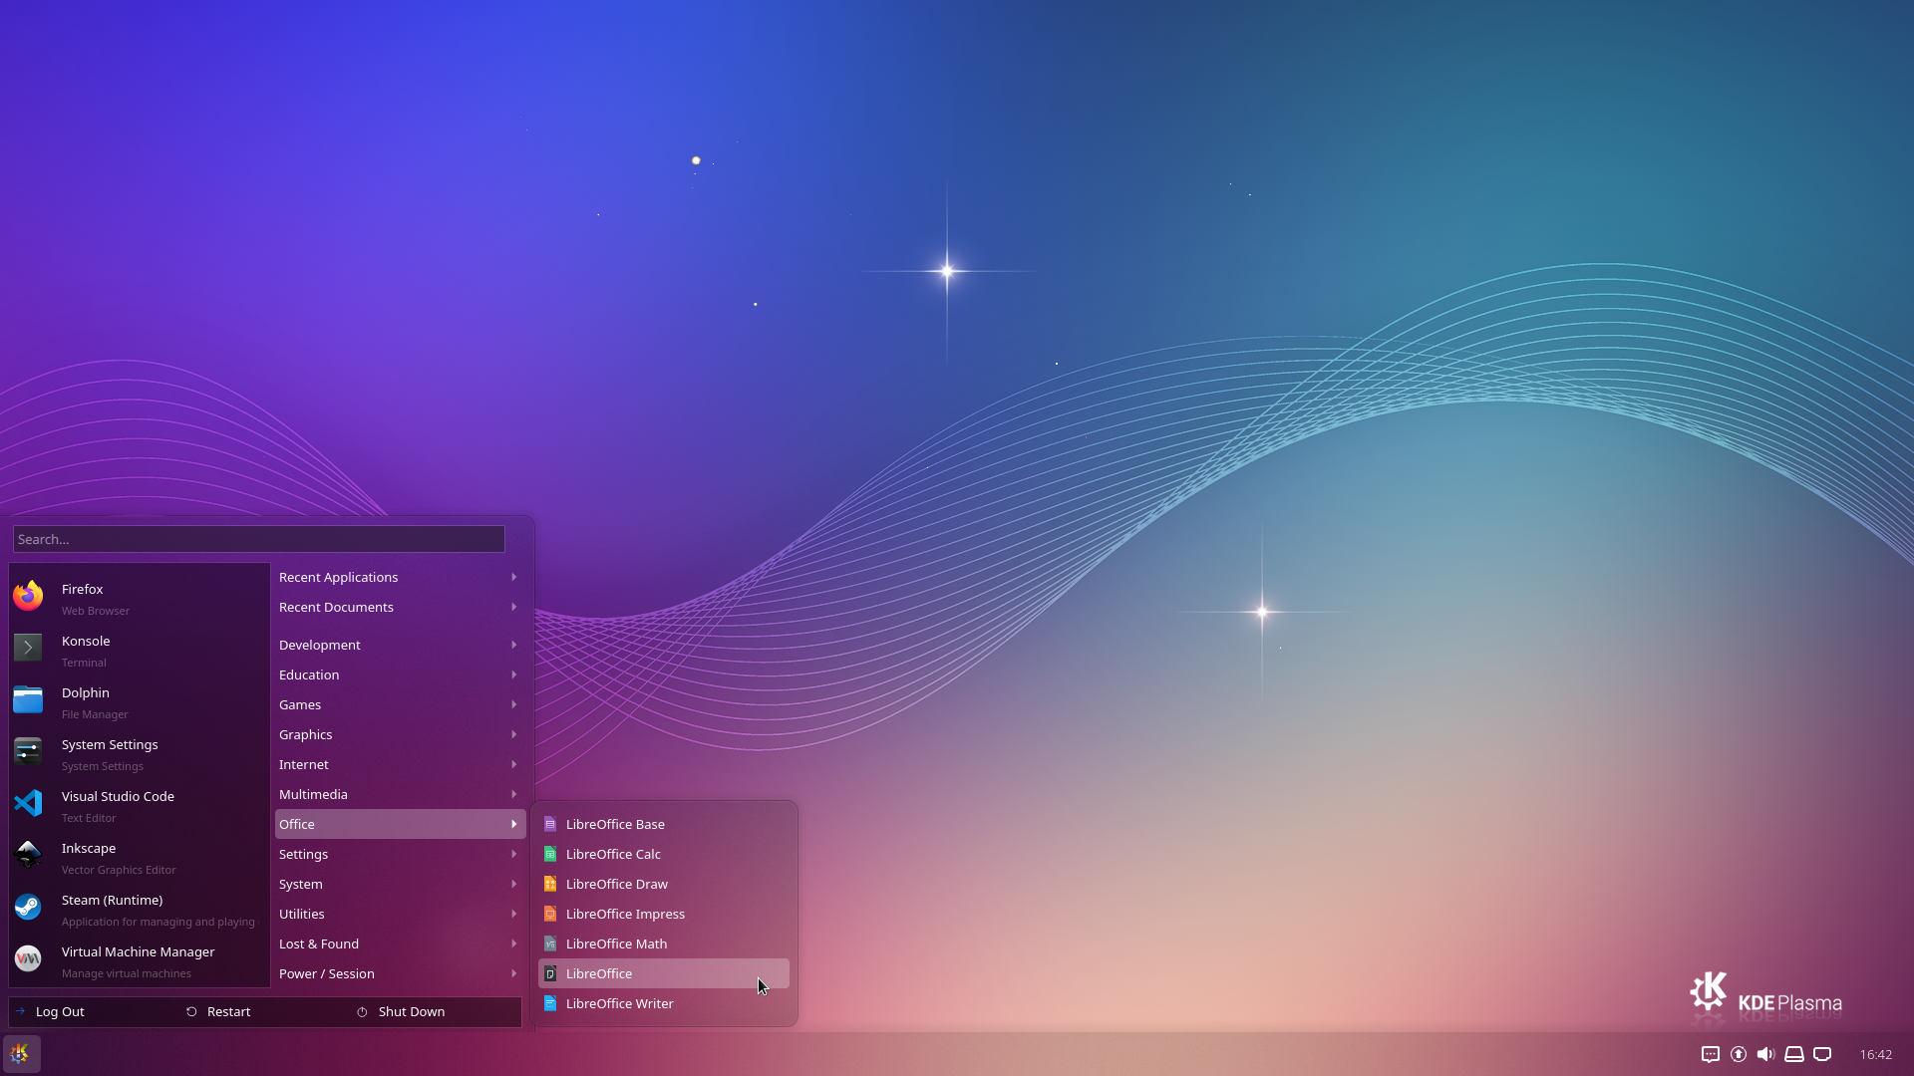
Task: Click the LibreOffice Writer icon
Action: click(x=550, y=1003)
